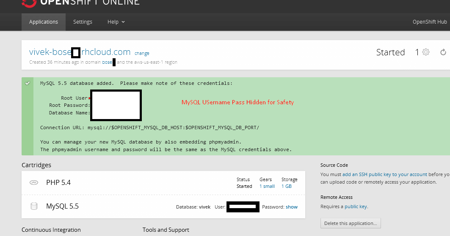Click the Continuous Integration heading

51,230
